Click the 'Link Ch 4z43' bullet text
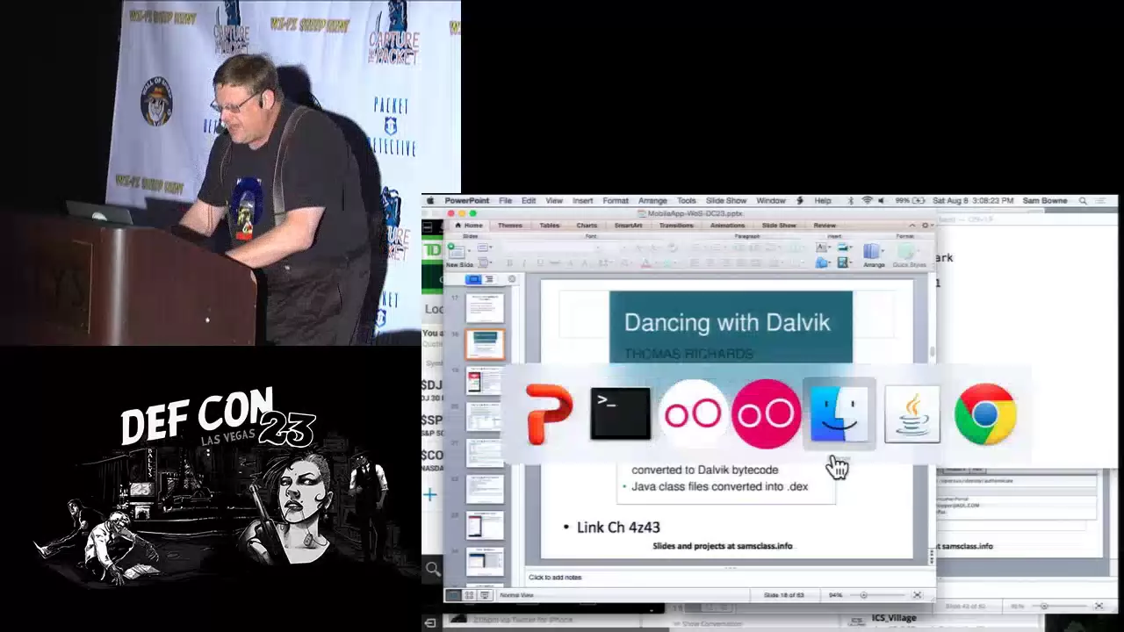The width and height of the screenshot is (1124, 632). click(618, 527)
